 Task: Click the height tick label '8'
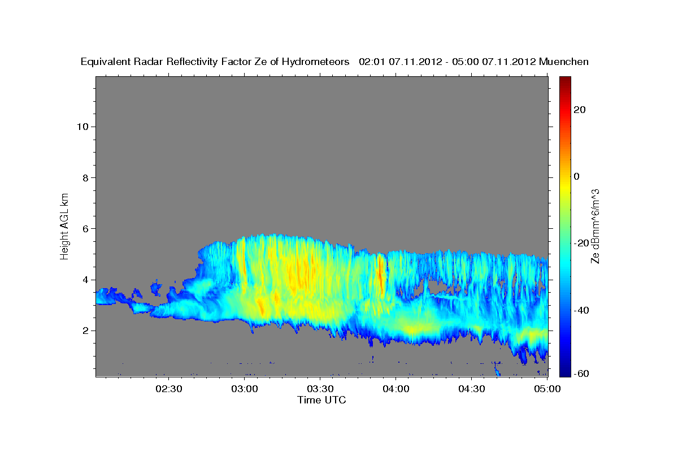point(85,177)
